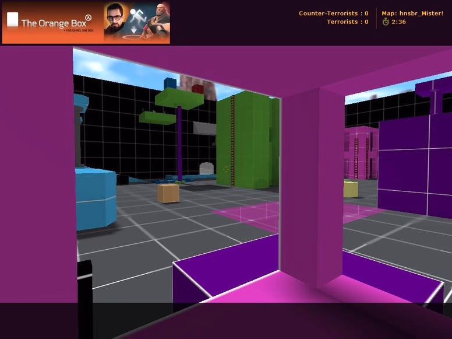
Task: Click the white box logo in the banner
Action: point(12,19)
